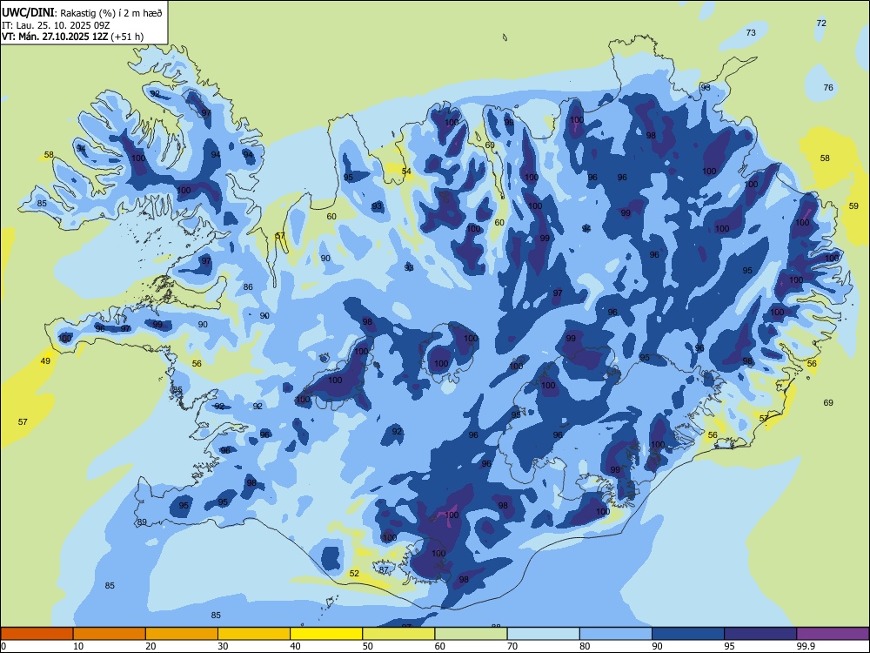
Task: Click the humidity value '69' over the sea
Action: click(828, 402)
